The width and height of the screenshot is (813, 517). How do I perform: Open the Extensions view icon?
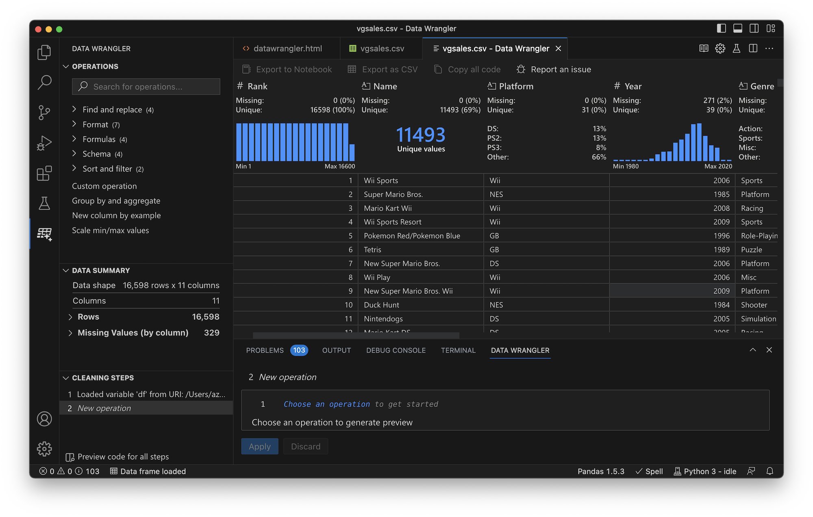click(44, 173)
